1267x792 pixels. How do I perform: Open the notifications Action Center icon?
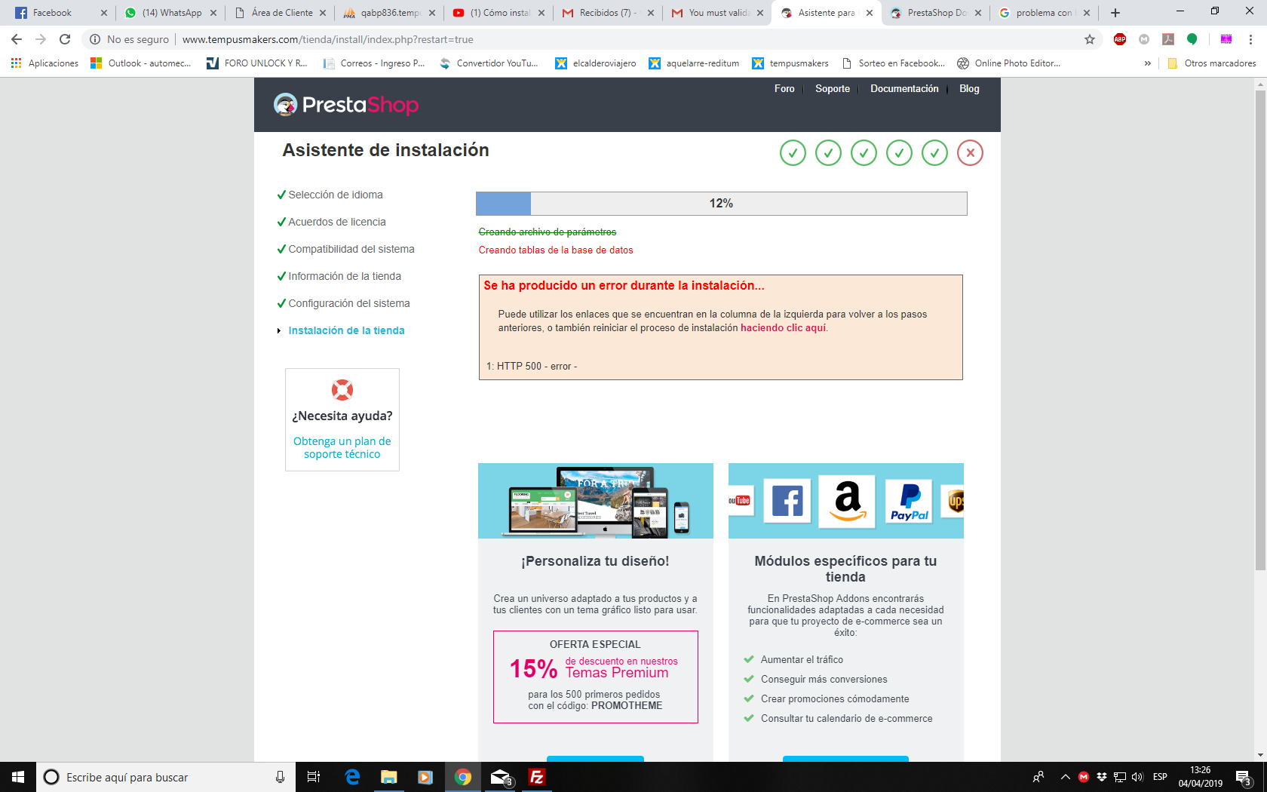[1244, 777]
